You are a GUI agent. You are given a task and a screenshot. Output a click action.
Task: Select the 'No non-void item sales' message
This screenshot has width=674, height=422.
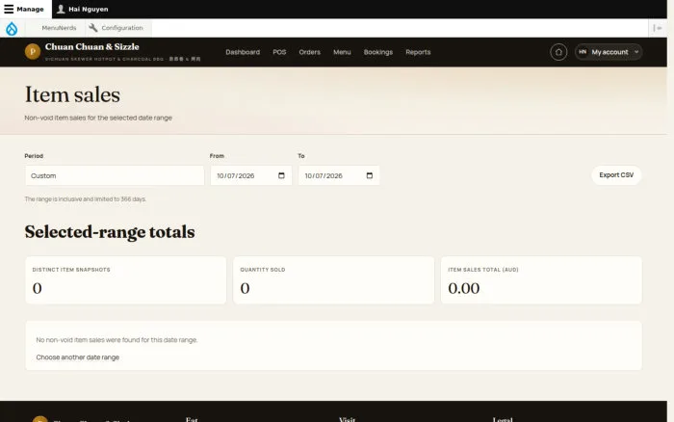coord(117,340)
